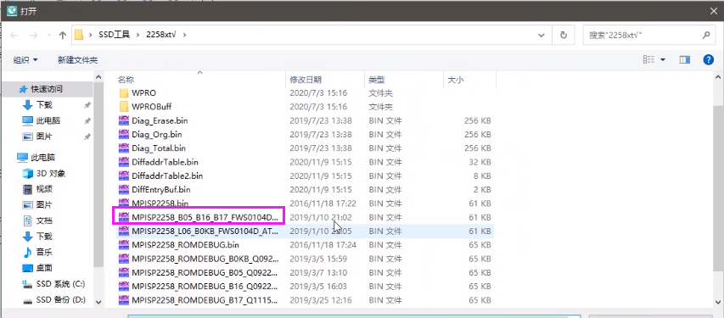Click 新建文件夹 button
The width and height of the screenshot is (724, 318).
coord(77,60)
